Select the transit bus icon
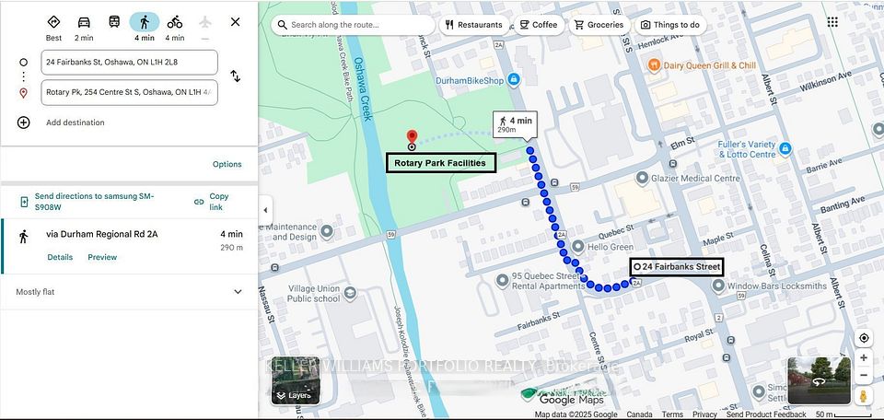Image resolution: width=884 pixels, height=420 pixels. pos(114,22)
